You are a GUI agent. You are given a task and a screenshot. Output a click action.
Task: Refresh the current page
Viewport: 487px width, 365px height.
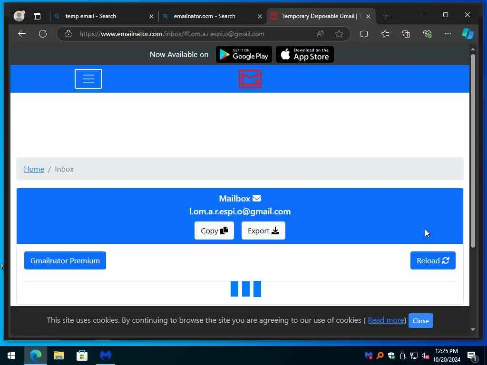click(x=42, y=34)
